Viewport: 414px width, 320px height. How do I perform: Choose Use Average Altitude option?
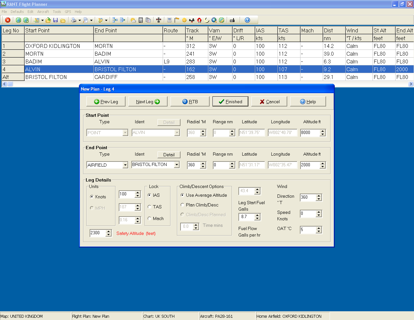point(182,195)
